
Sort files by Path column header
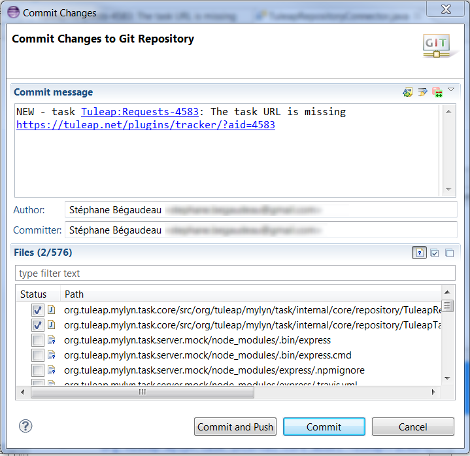[x=251, y=294]
